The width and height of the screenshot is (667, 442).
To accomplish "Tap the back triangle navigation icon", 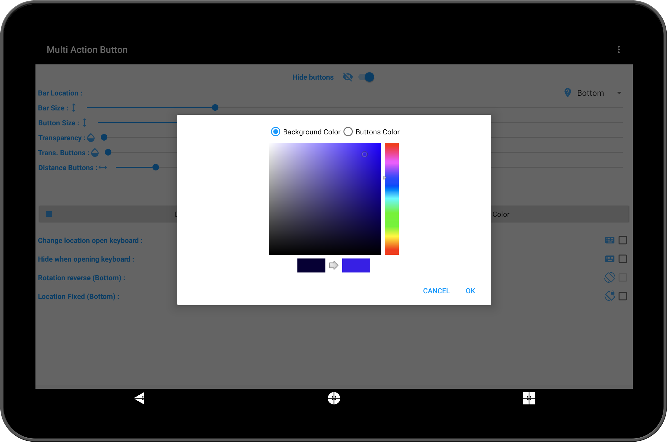I will pyautogui.click(x=140, y=398).
